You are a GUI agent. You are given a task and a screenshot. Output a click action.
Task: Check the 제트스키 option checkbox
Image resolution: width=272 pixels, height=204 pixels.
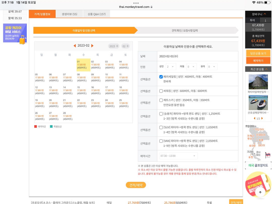click(161, 100)
